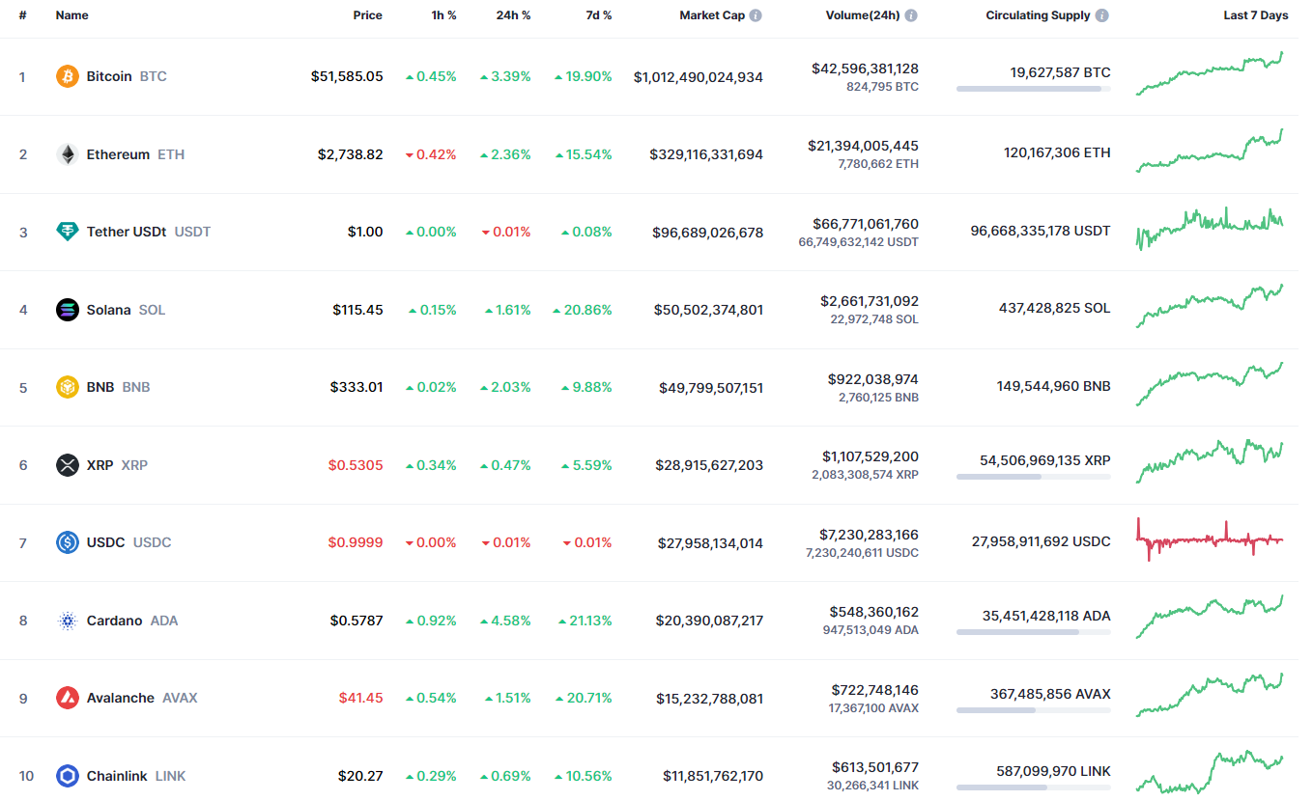Viewport: 1313px width, 801px height.
Task: Sort by Market Cap column header
Action: click(x=712, y=15)
